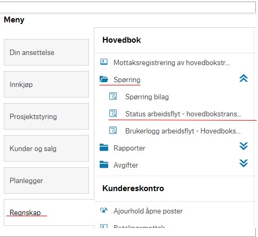The width and height of the screenshot is (258, 237).
Task: Select the Prosjektstyring menu tile
Action: click(x=46, y=116)
